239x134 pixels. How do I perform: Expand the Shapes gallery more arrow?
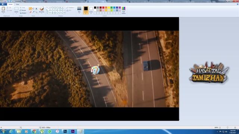click(x=65, y=13)
